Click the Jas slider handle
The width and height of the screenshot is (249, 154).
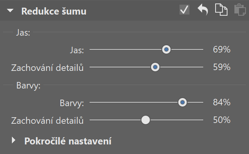point(166,49)
